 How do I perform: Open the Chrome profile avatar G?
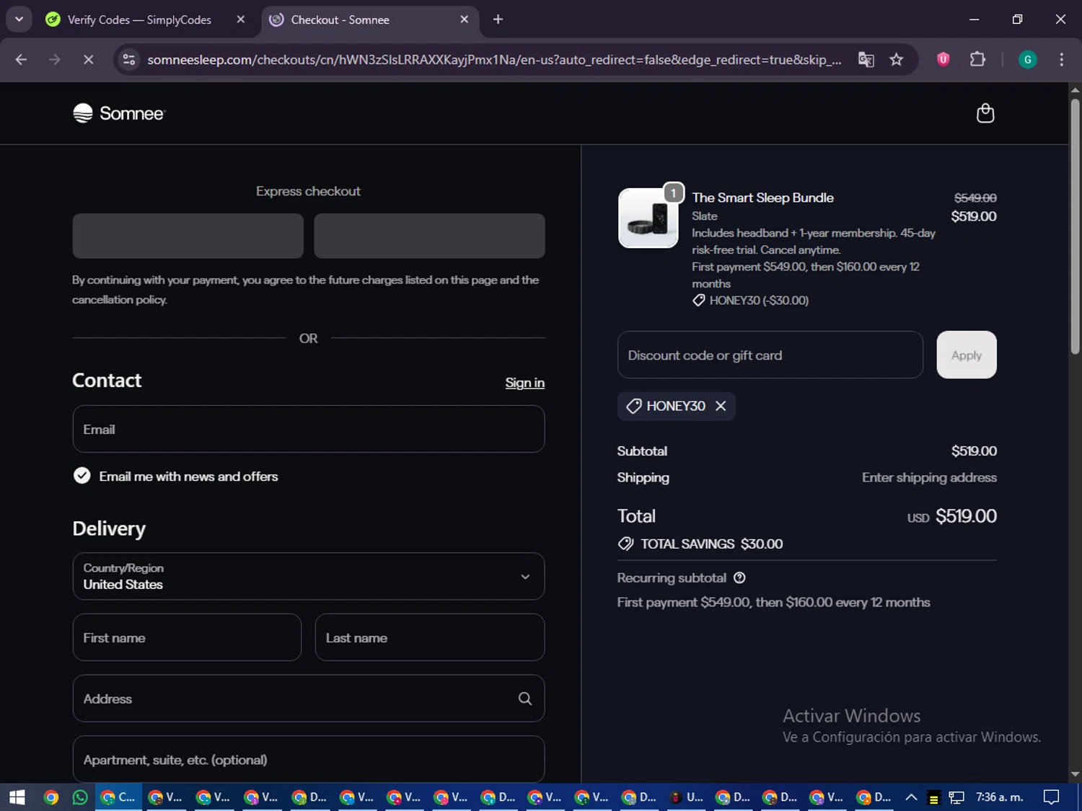click(x=1027, y=59)
